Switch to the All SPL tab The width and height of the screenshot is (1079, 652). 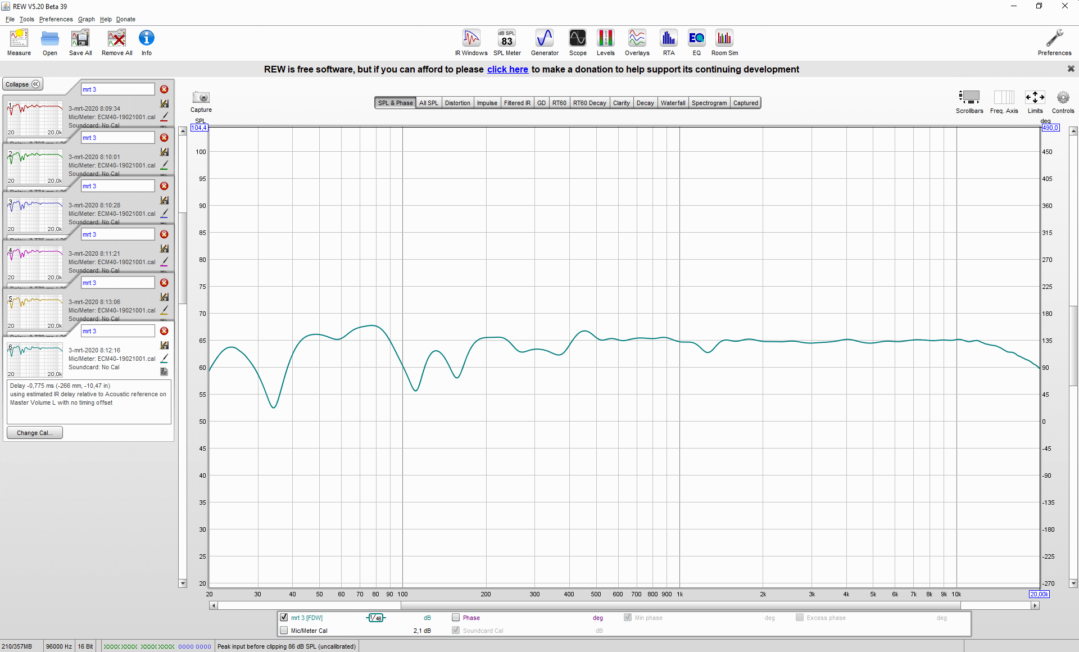pos(428,103)
